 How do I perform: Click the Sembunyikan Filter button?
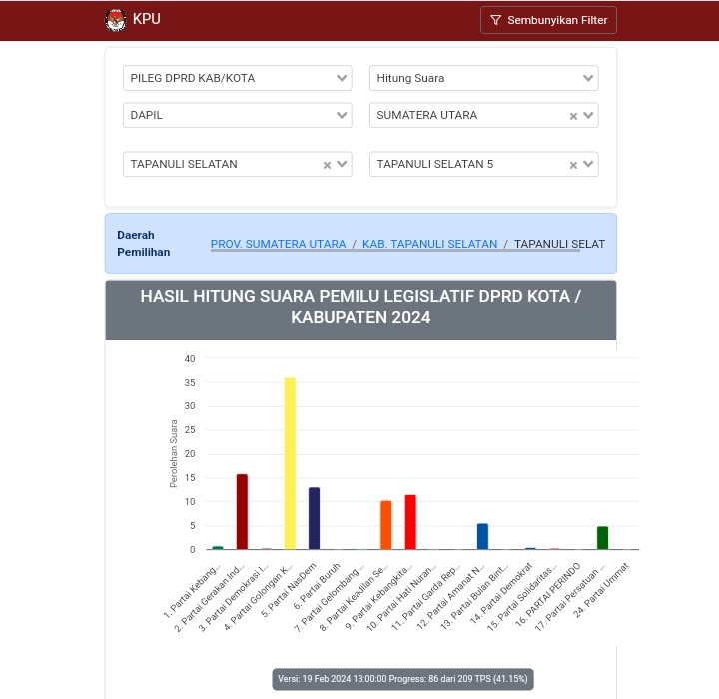pos(548,20)
